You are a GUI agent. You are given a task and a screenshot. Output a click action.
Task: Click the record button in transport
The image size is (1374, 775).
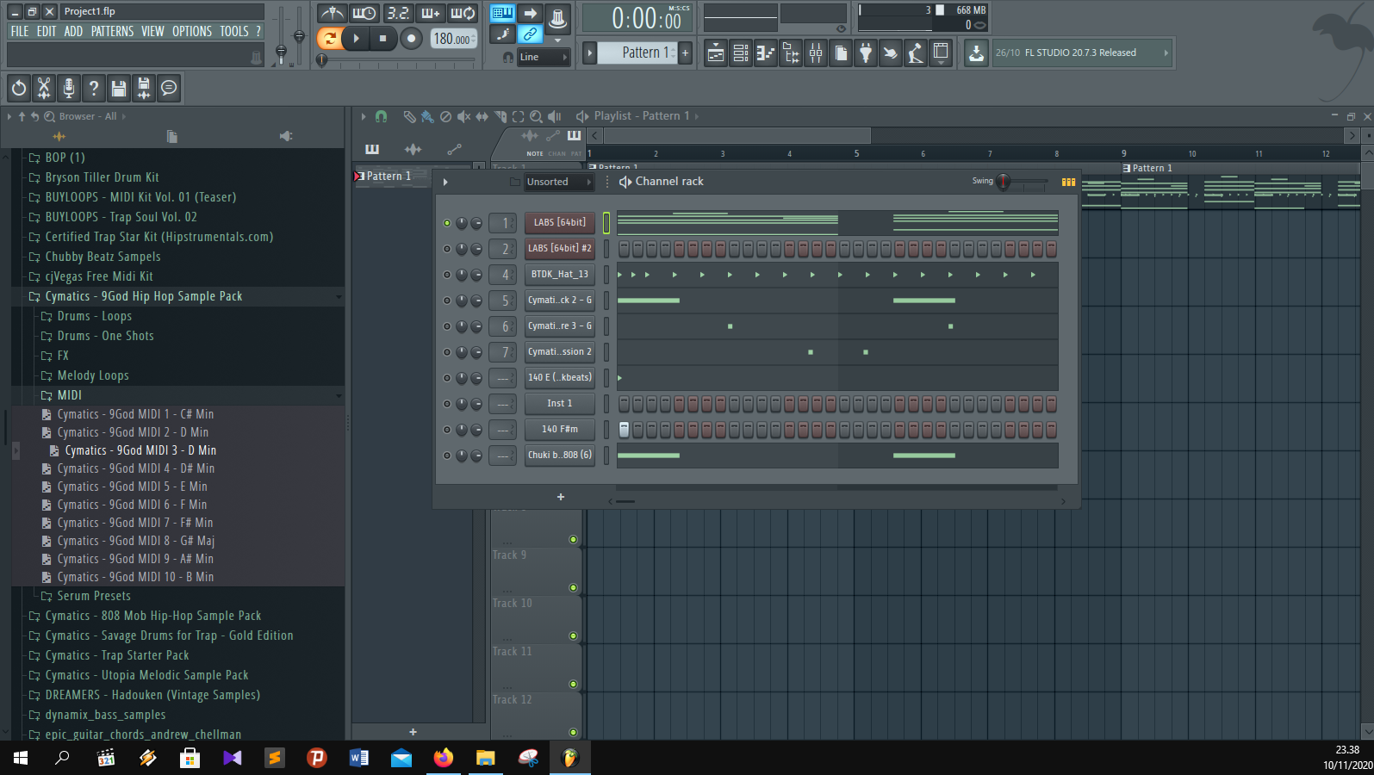tap(411, 38)
